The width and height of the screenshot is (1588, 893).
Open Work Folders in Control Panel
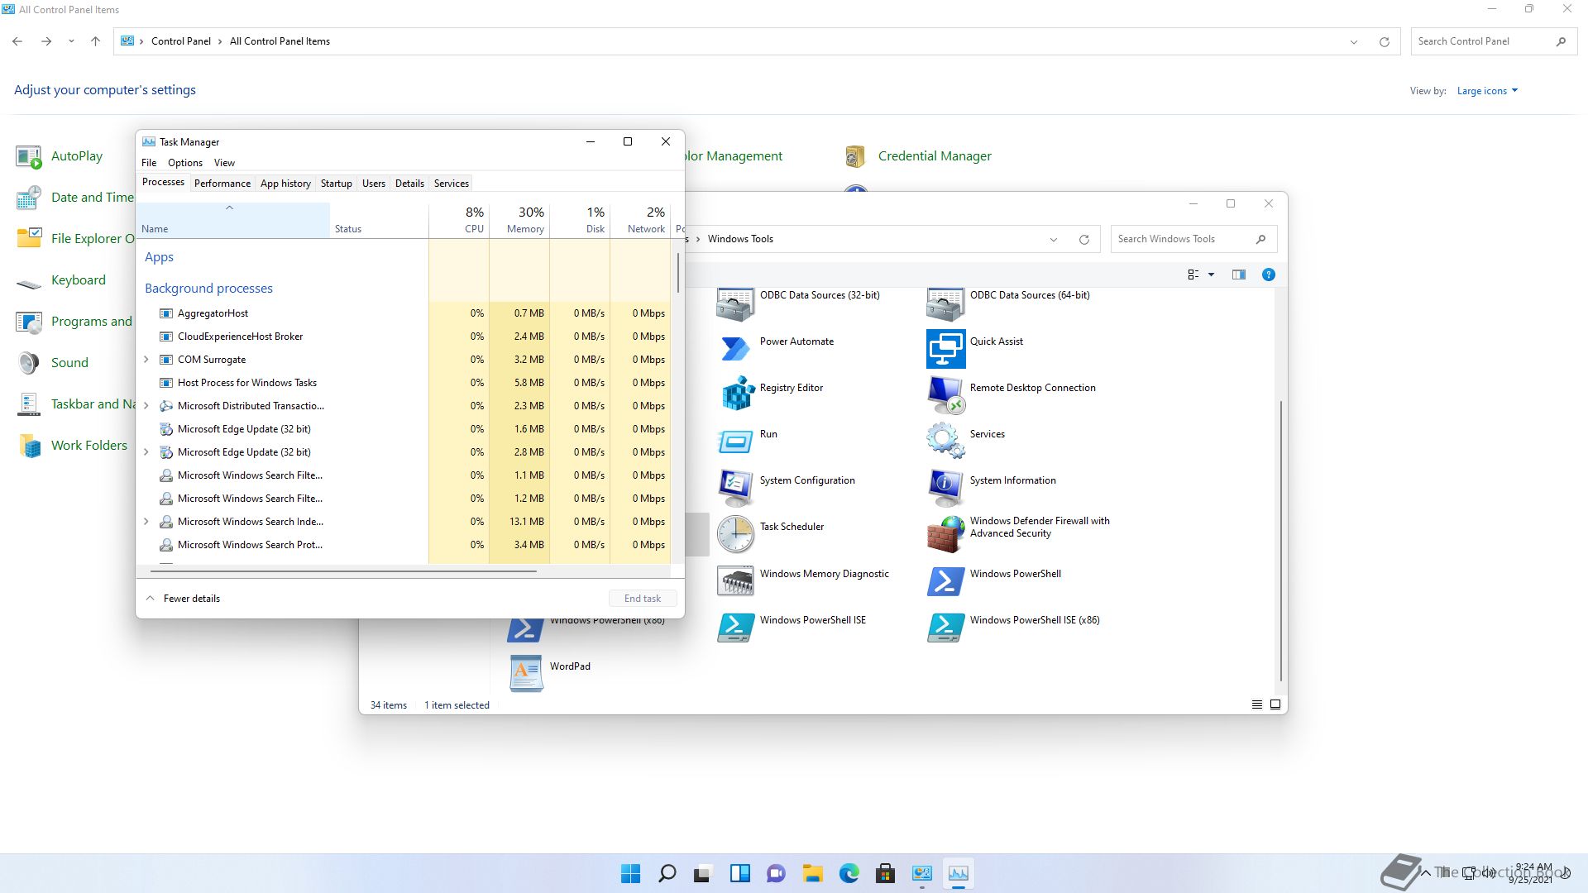coord(89,446)
